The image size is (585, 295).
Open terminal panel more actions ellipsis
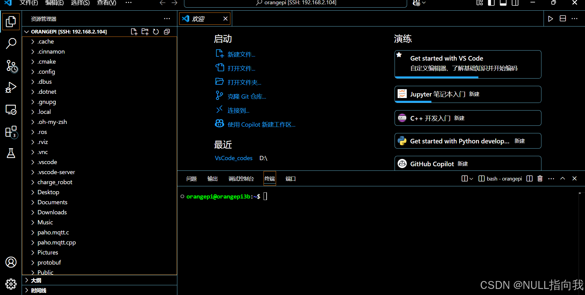click(x=551, y=178)
